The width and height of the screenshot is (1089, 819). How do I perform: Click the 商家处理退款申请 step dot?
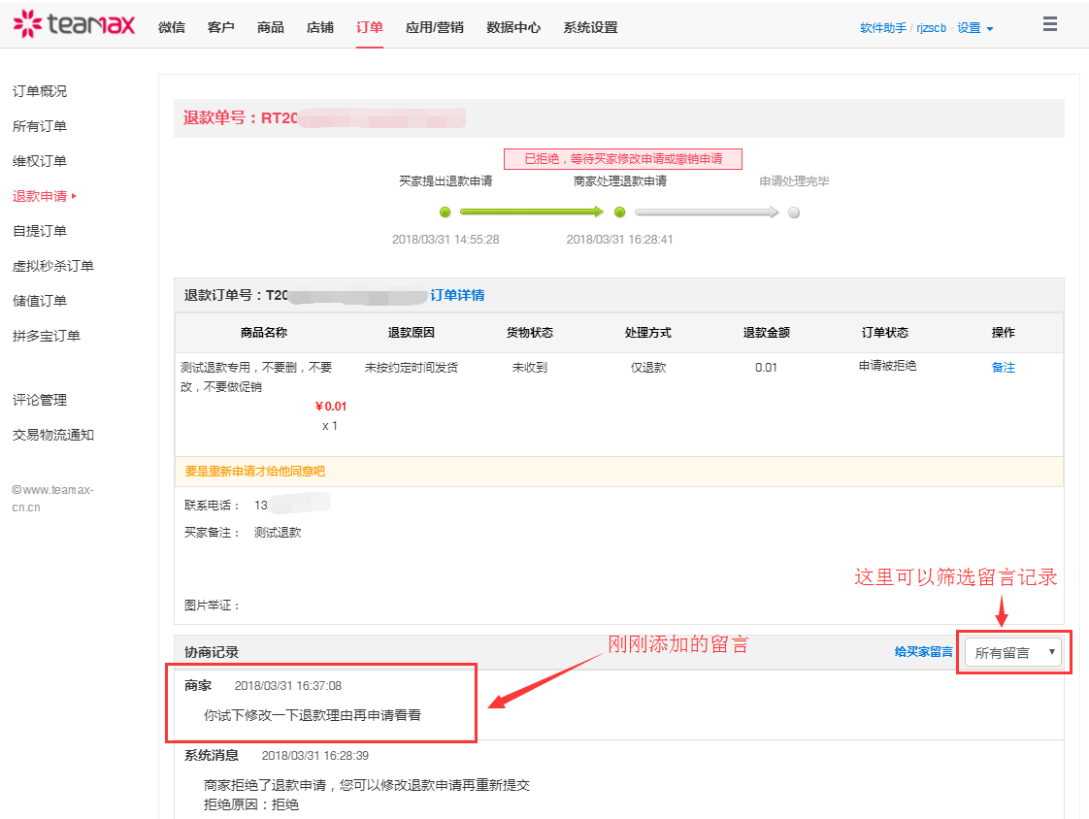(x=619, y=212)
